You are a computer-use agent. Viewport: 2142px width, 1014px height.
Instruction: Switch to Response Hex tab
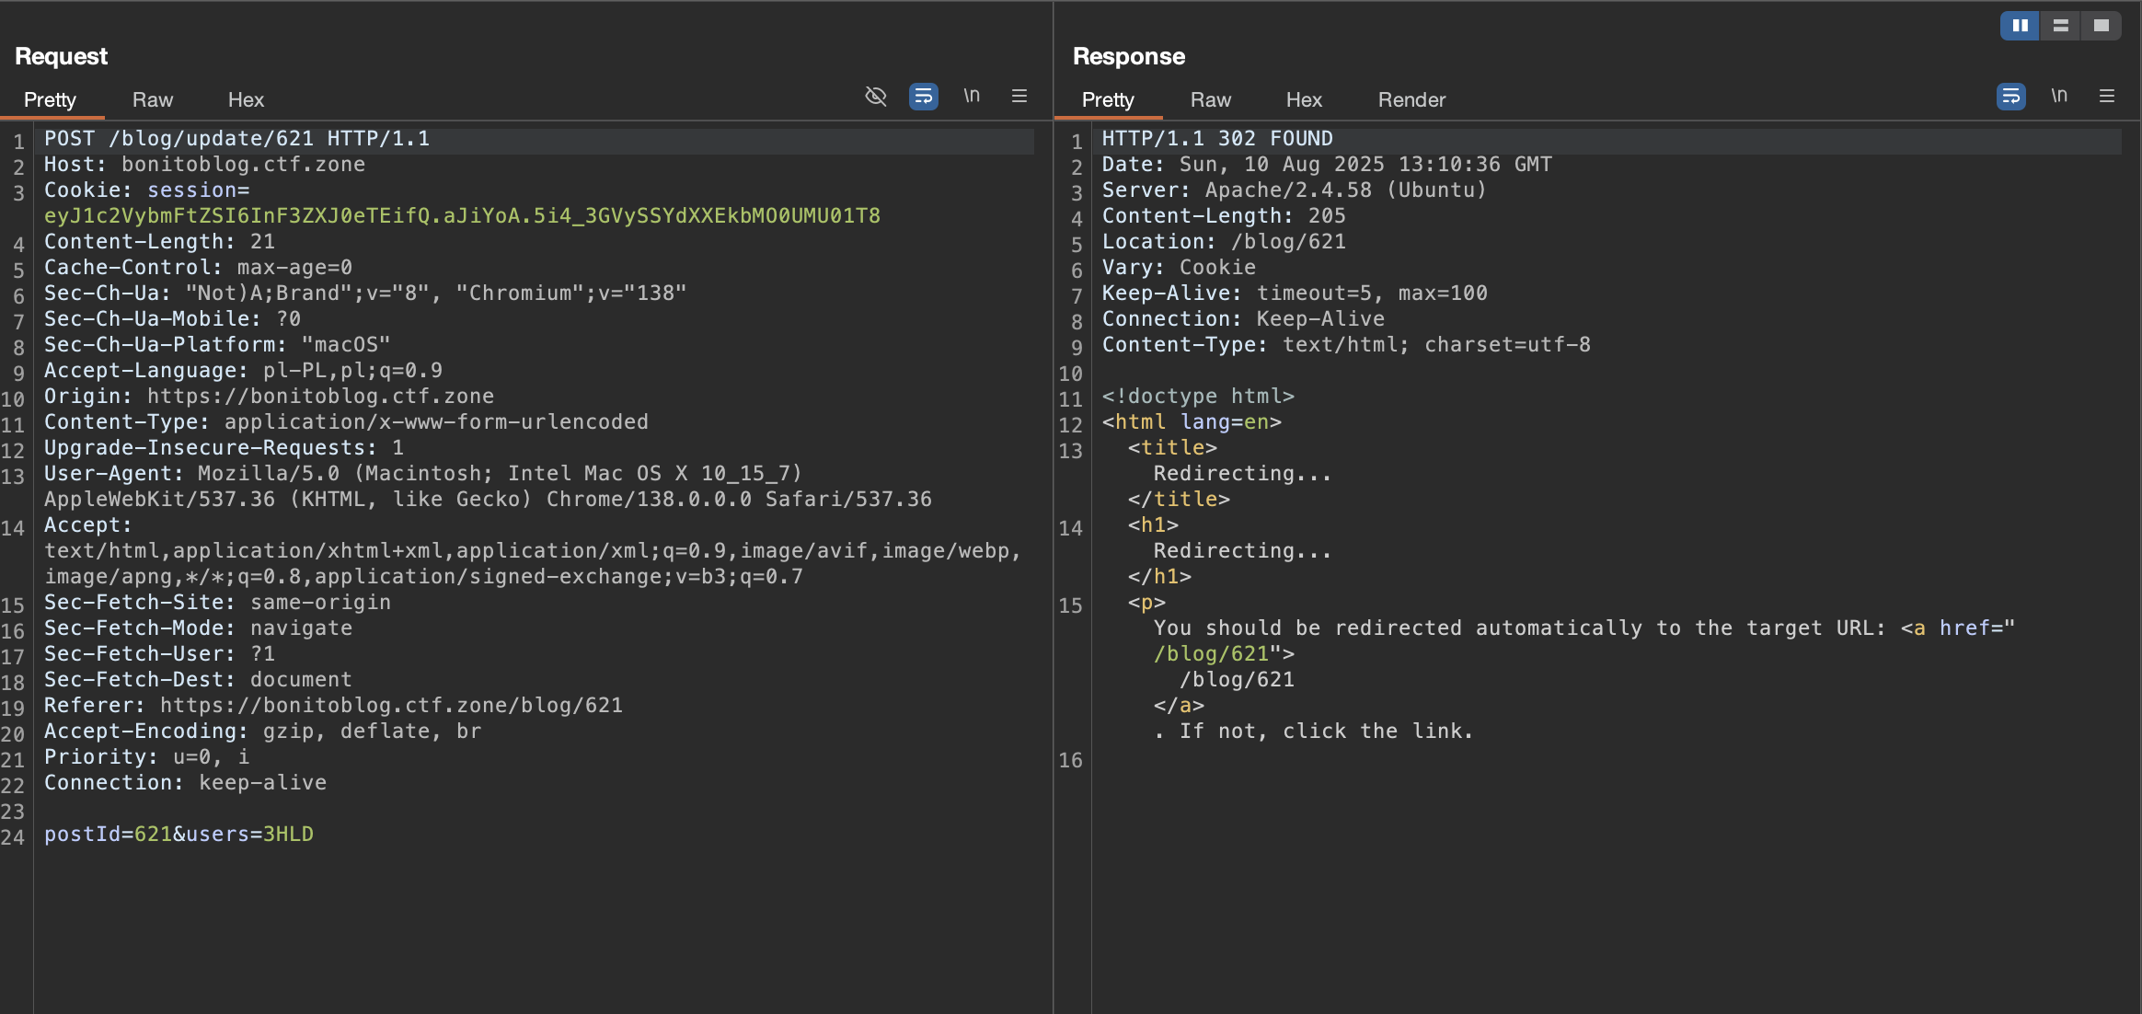tap(1304, 99)
